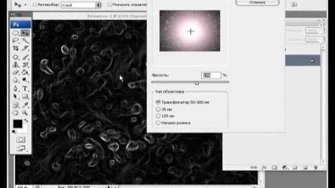Screen dimensions: 335x188
Task: Create a new layer
Action: click(305, 168)
